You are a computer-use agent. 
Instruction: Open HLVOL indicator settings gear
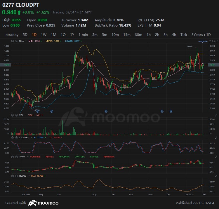point(13,176)
